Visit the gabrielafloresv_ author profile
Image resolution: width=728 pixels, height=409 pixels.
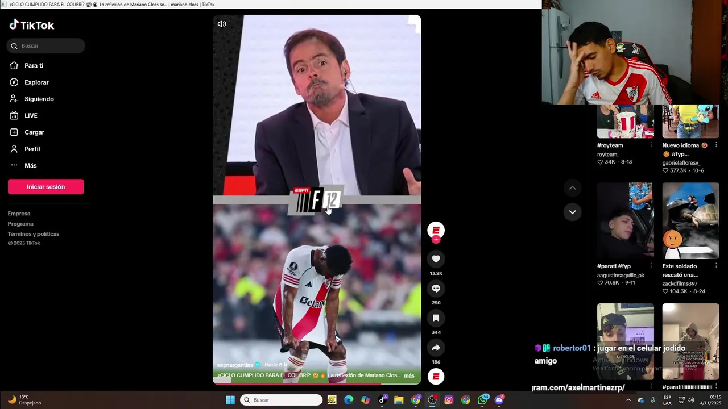(681, 163)
